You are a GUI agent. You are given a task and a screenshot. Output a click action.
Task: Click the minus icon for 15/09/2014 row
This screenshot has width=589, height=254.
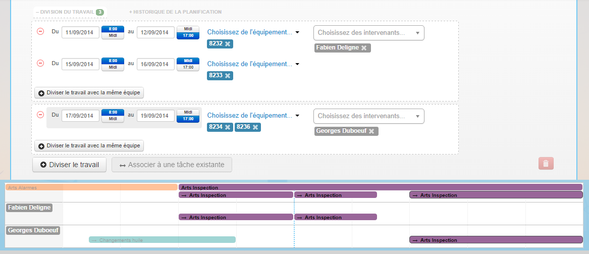coord(40,63)
